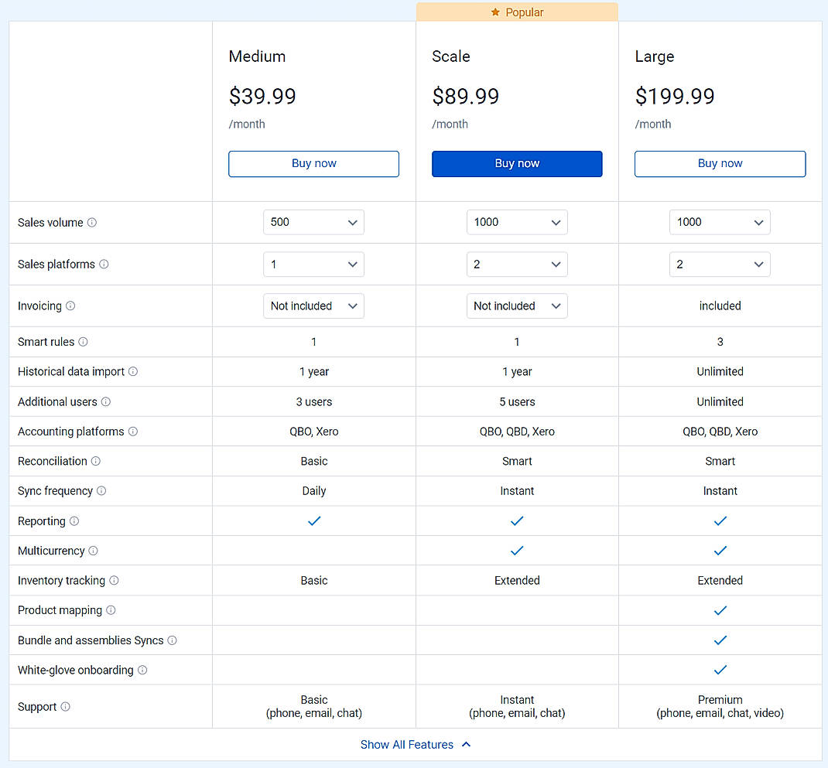Click the Sync frequency info icon
Viewport: 828px width, 768px height.
[x=101, y=490]
